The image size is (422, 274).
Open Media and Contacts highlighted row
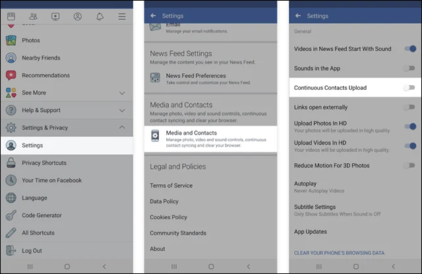point(210,139)
